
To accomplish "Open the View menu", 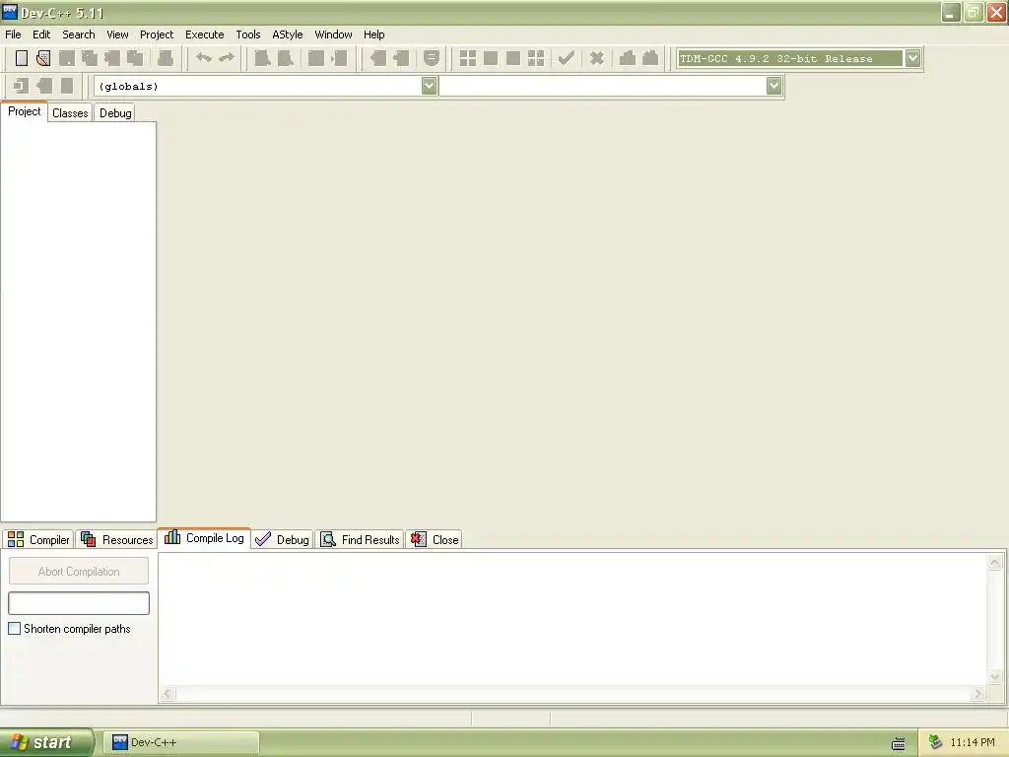I will click(x=117, y=34).
